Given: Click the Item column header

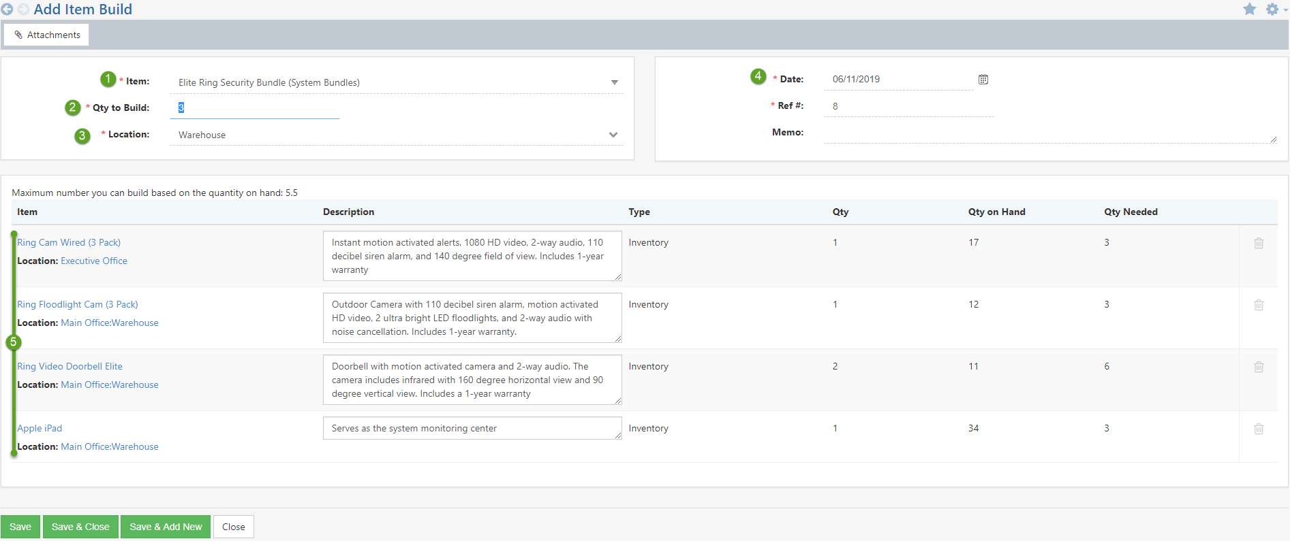Looking at the screenshot, I should tap(27, 212).
